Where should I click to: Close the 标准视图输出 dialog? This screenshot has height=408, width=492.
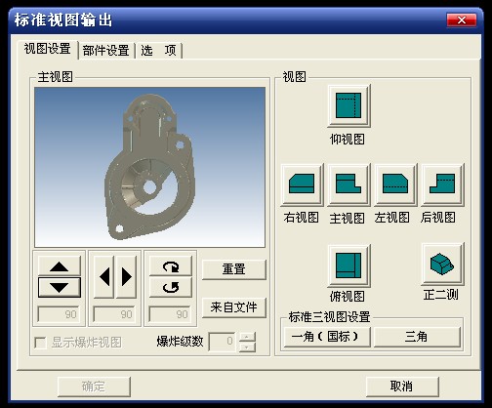(x=462, y=20)
